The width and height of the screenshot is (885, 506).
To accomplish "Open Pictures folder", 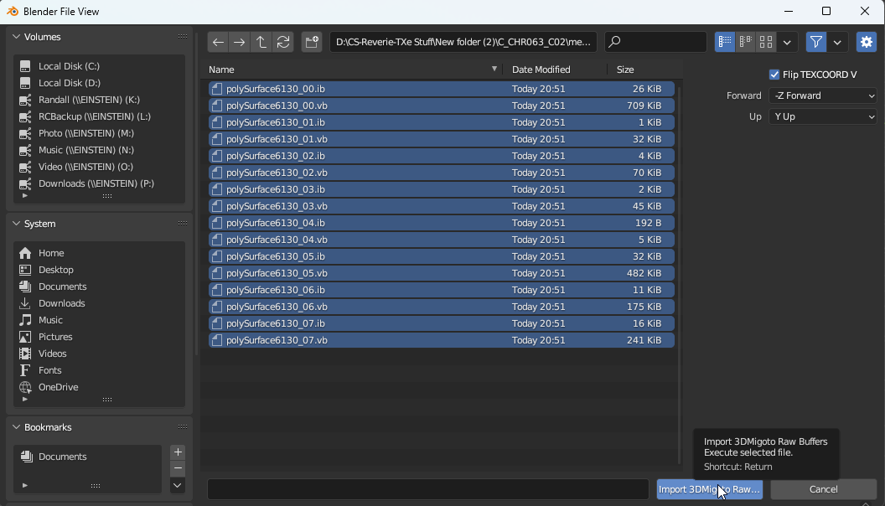I will [x=100, y=337].
